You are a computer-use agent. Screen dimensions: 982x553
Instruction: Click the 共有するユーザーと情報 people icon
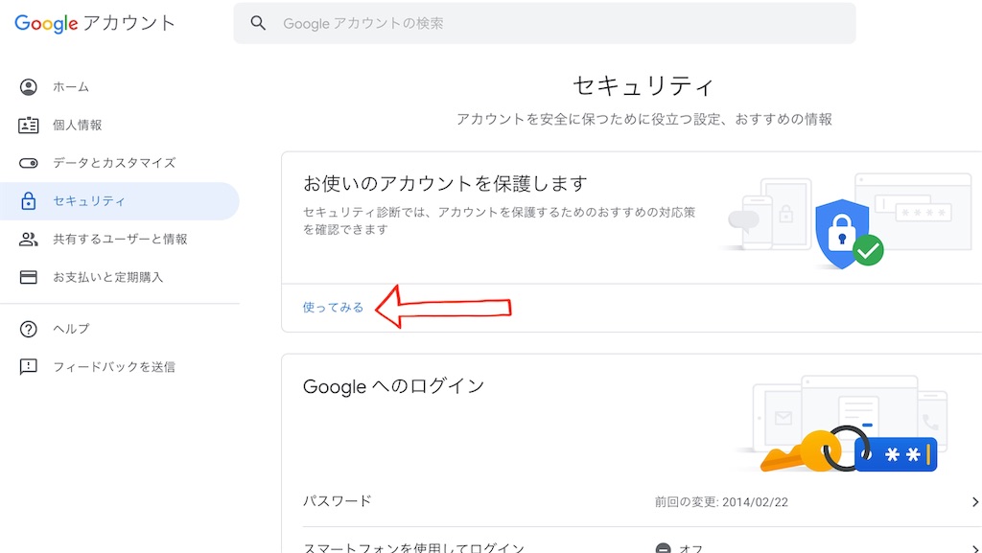[28, 239]
